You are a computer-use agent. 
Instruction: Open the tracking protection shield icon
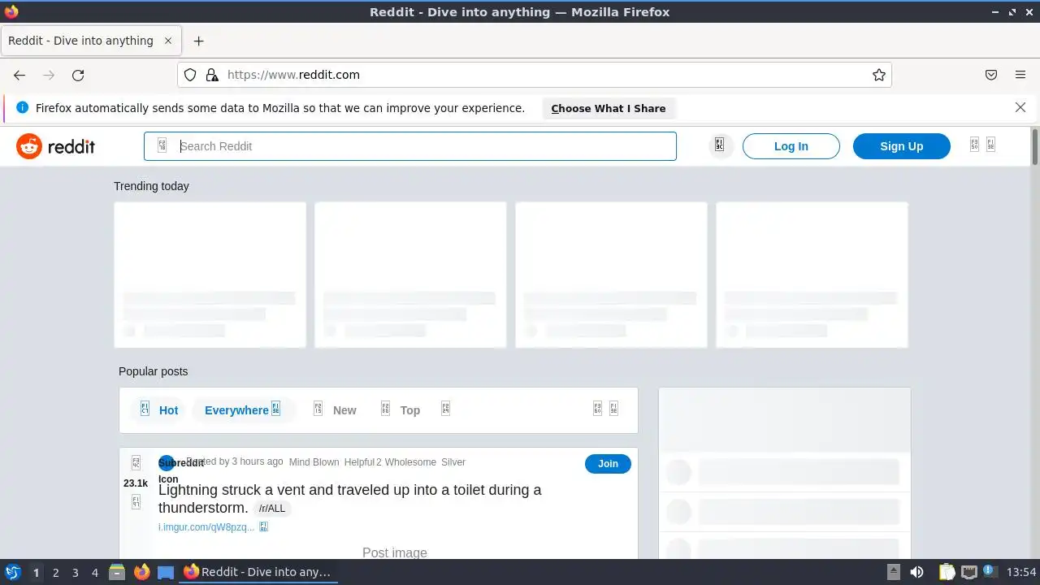(x=190, y=75)
